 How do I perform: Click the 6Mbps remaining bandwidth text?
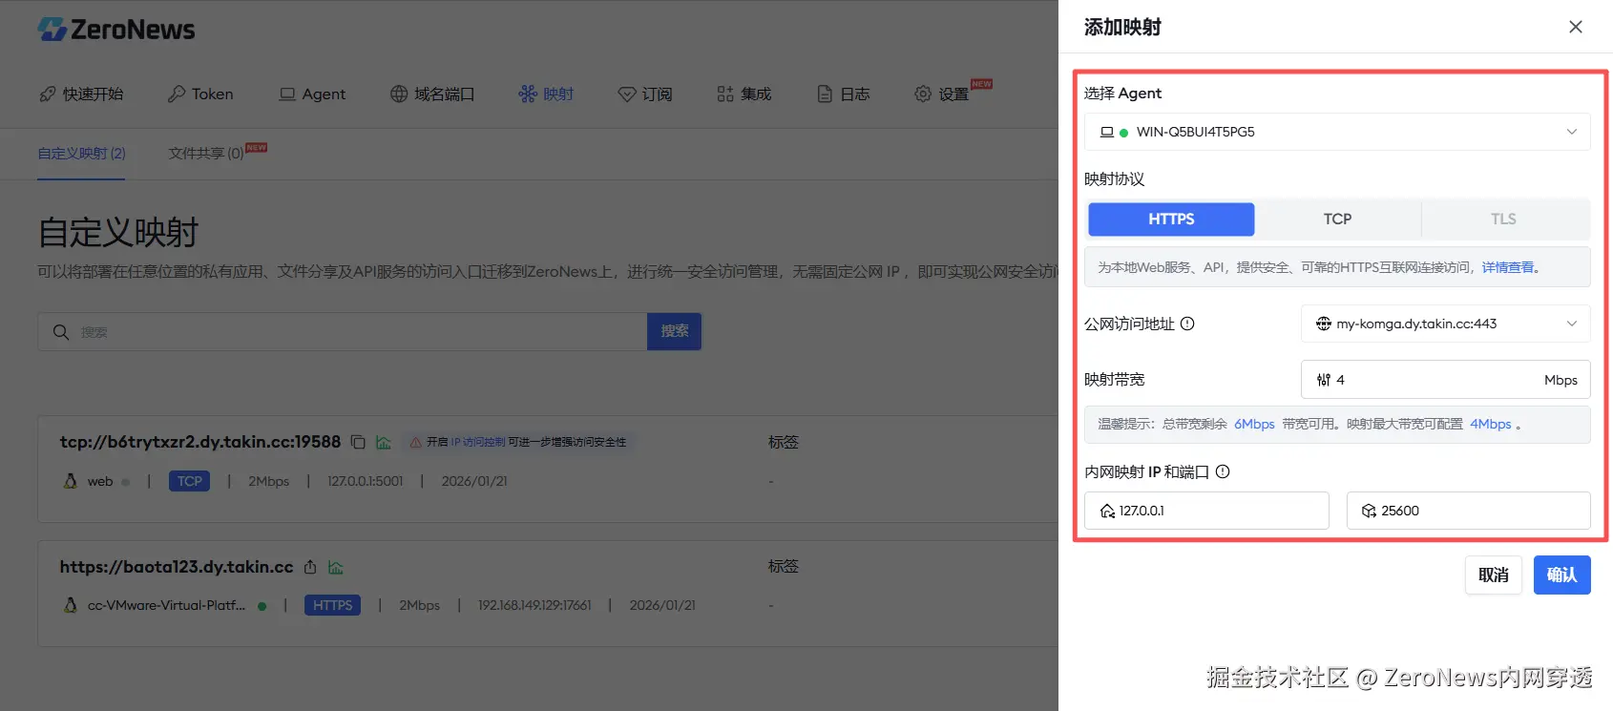[1254, 424]
